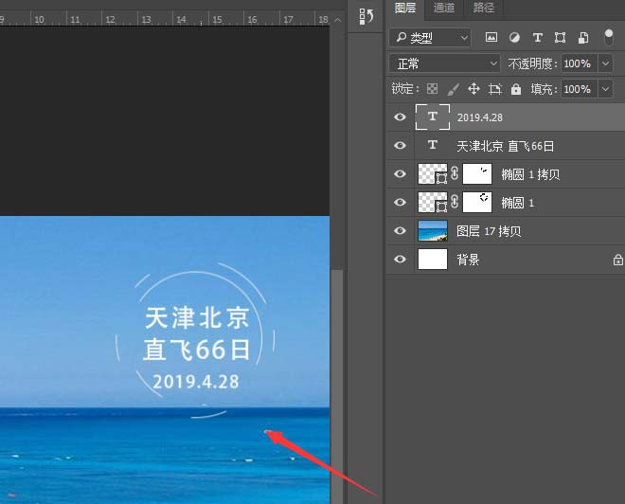Open the blend mode 正常 dropdown
Screen dimensions: 625x504
[x=444, y=63]
